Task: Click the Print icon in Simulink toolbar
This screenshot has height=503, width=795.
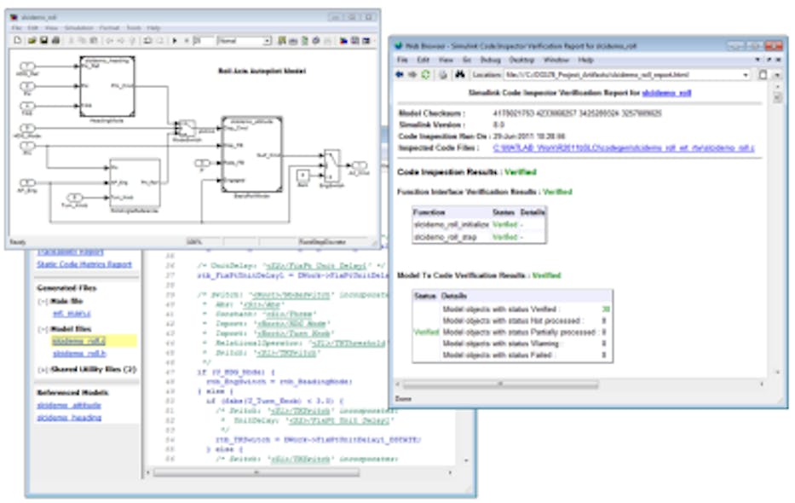Action: [x=55, y=40]
